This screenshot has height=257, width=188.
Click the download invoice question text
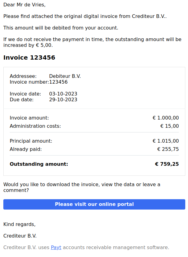coord(82,187)
